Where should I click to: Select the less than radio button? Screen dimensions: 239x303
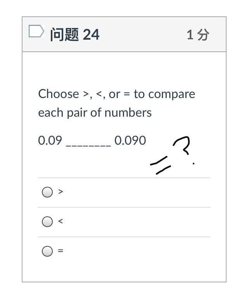47,222
